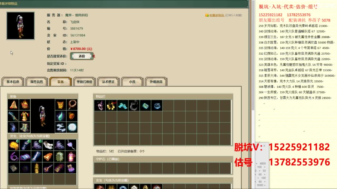Select the pink crystal staff in 物品栏
337x189 pixels.
point(100,105)
